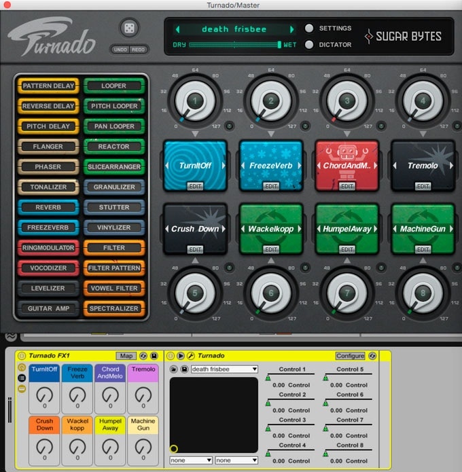
Task: Show devices view in Turnado FX1 rack
Action: click(22, 389)
